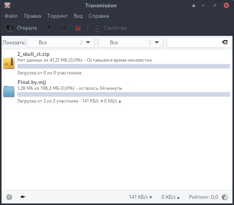Screen dimensions: 234x205
Task: Click the progress bar of Final.by.mjj
Action: click(124, 94)
